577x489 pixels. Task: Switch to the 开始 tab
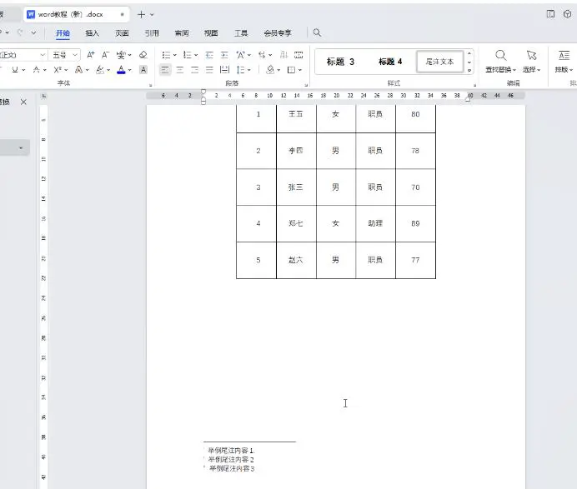(x=63, y=33)
